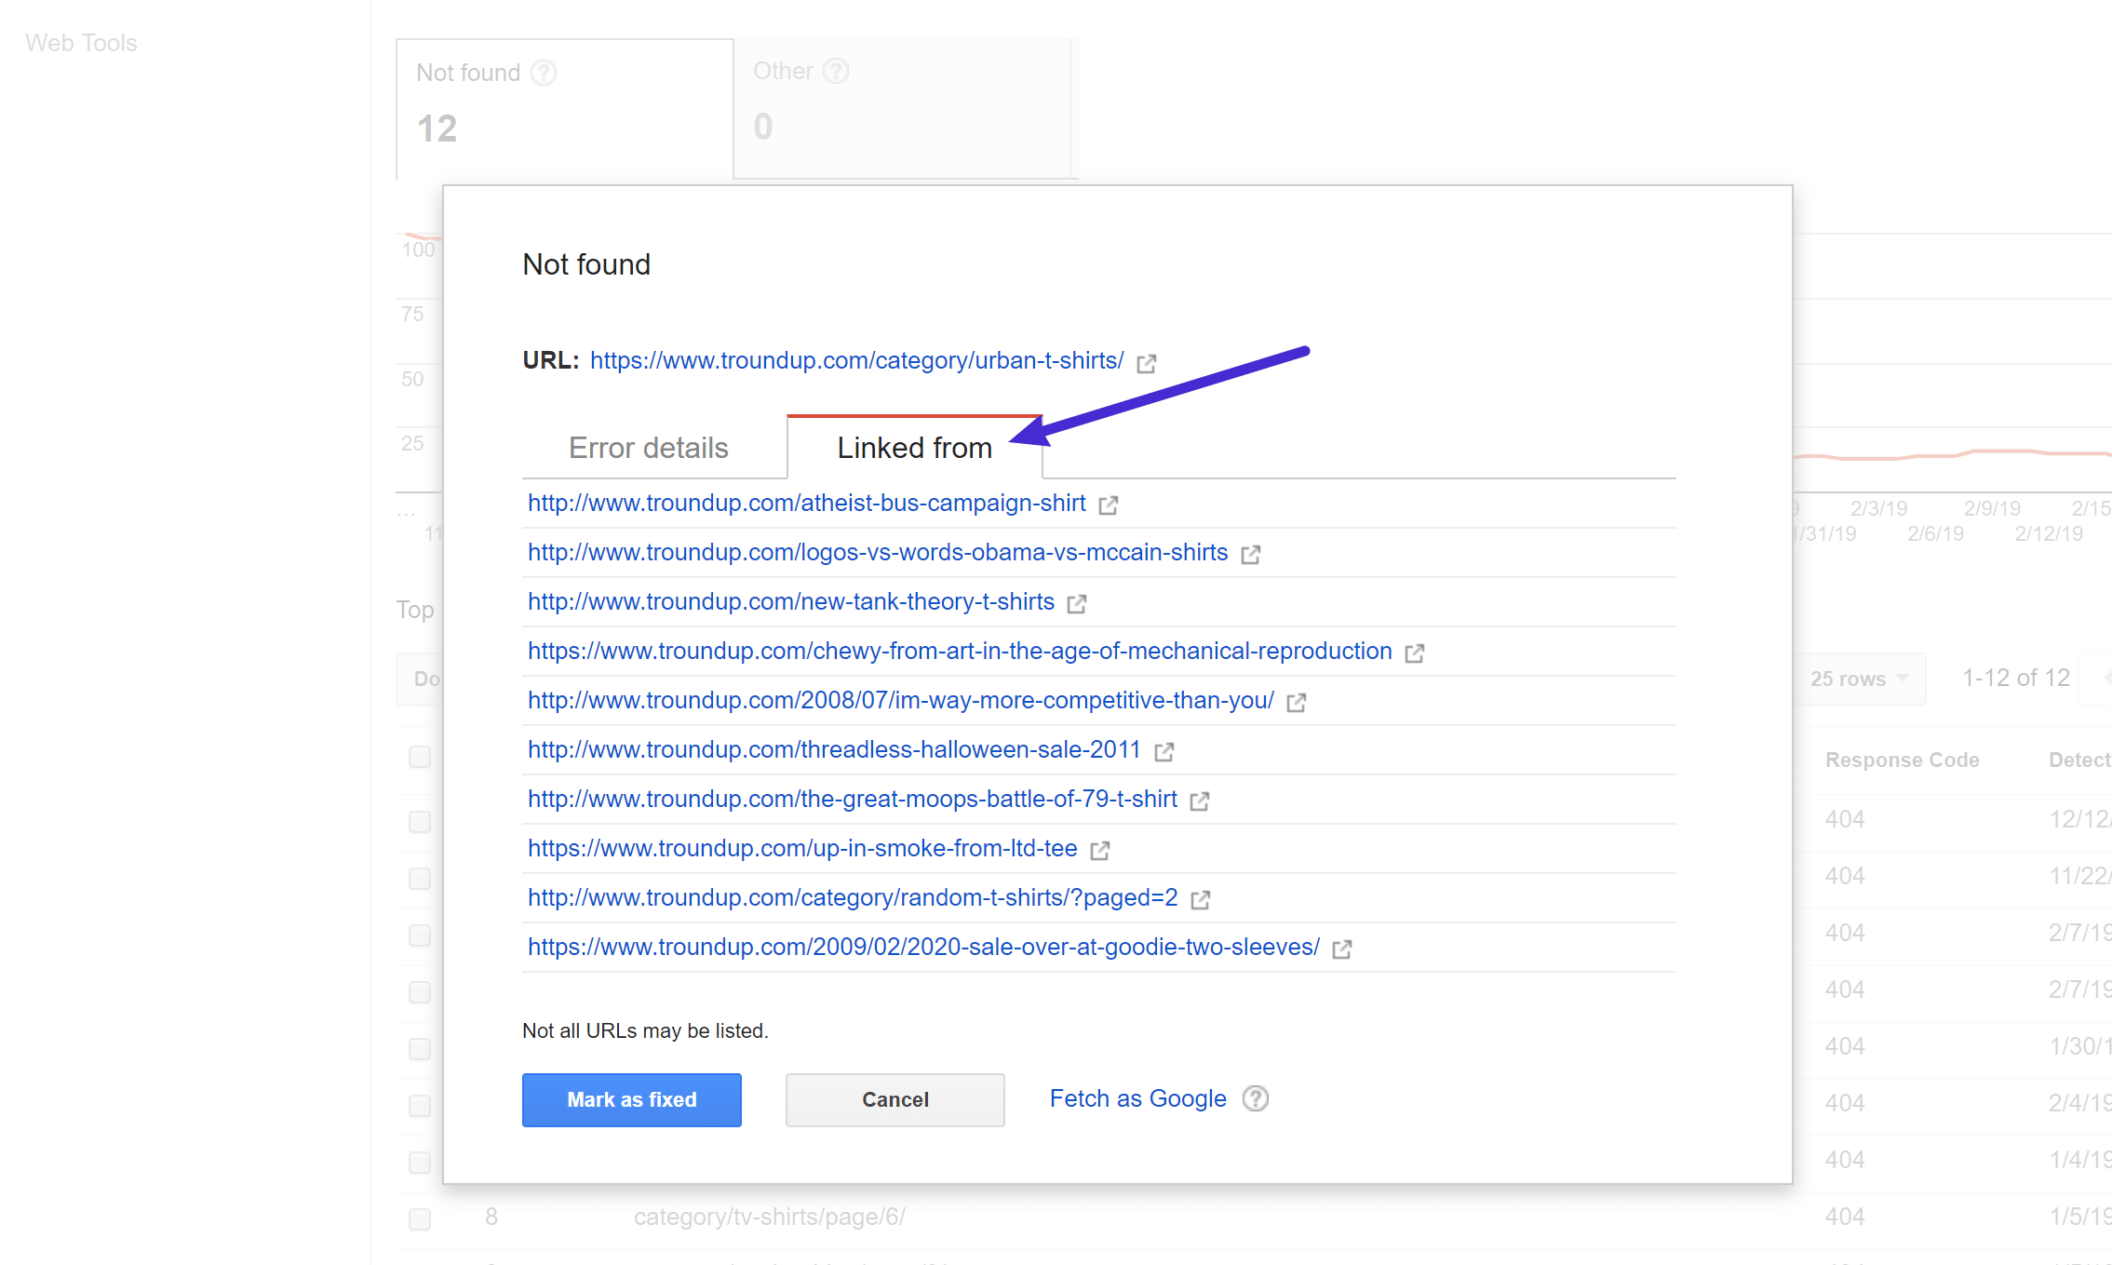Click the Mark as fixed button
The width and height of the screenshot is (2112, 1265).
[x=631, y=1097]
